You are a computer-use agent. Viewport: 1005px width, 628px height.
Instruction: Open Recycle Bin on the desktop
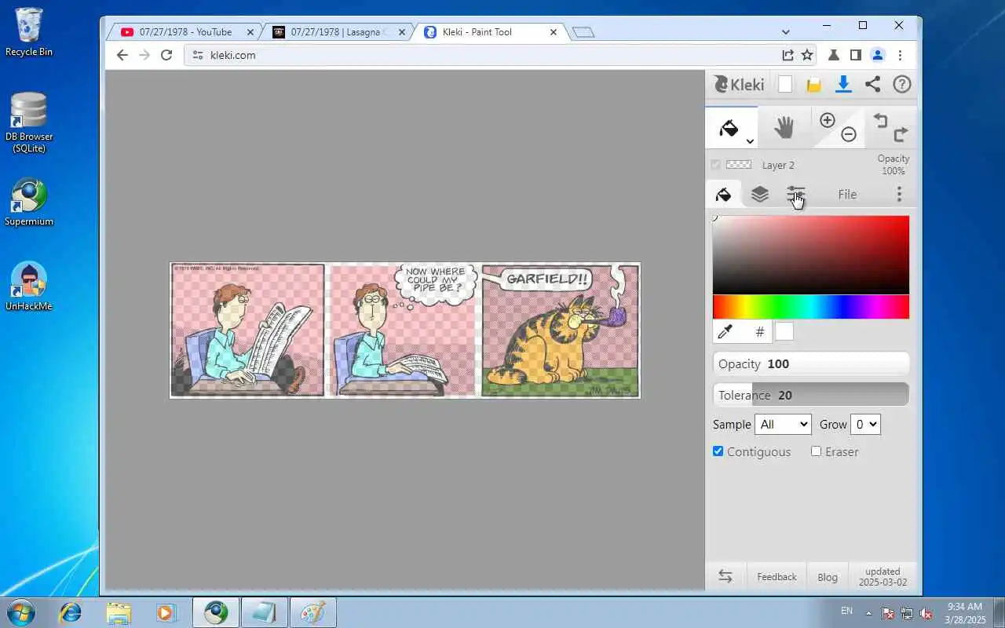tap(29, 32)
